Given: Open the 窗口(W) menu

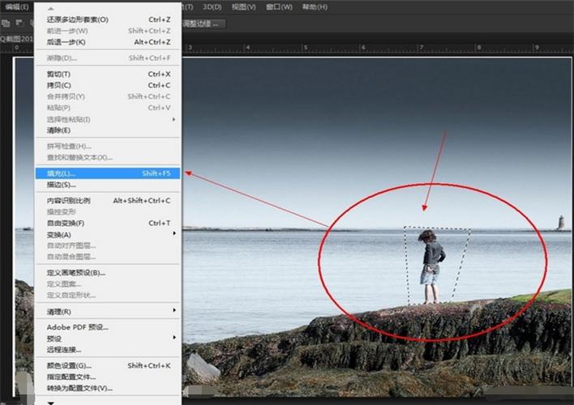Looking at the screenshot, I should pyautogui.click(x=279, y=7).
